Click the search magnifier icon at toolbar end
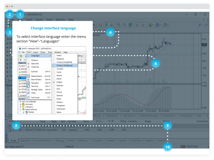 pyautogui.click(x=200, y=25)
